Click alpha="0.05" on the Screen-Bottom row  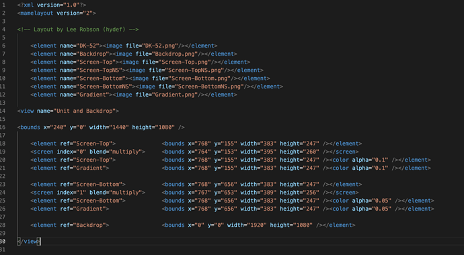point(372,201)
